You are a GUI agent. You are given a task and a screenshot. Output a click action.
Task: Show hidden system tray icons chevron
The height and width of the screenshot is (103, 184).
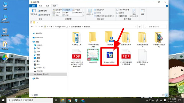pos(147,100)
